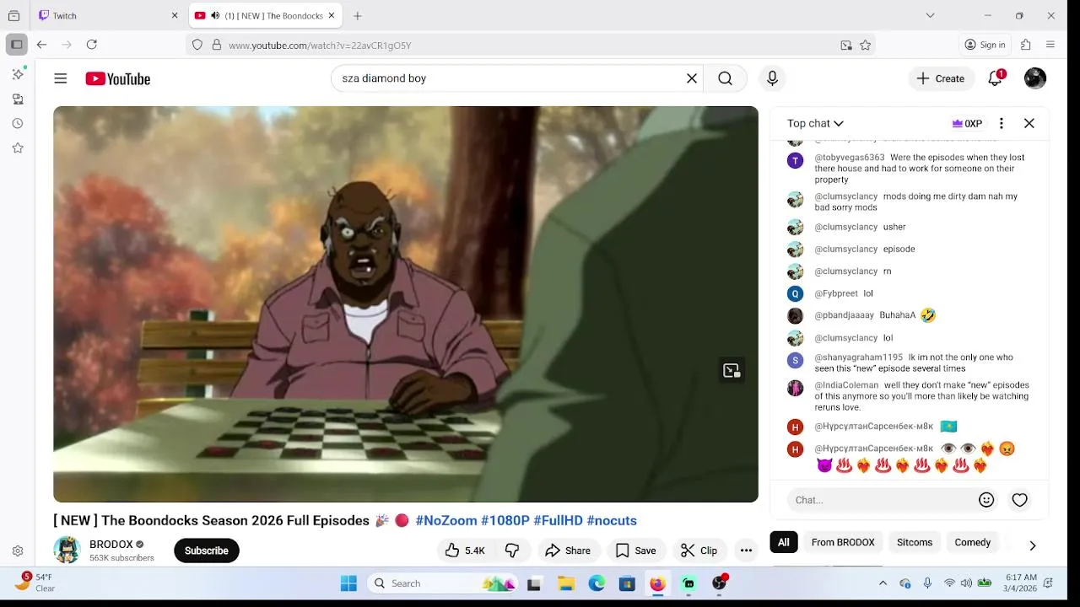The width and height of the screenshot is (1080, 607).
Task: Select the All filter chip
Action: (784, 542)
